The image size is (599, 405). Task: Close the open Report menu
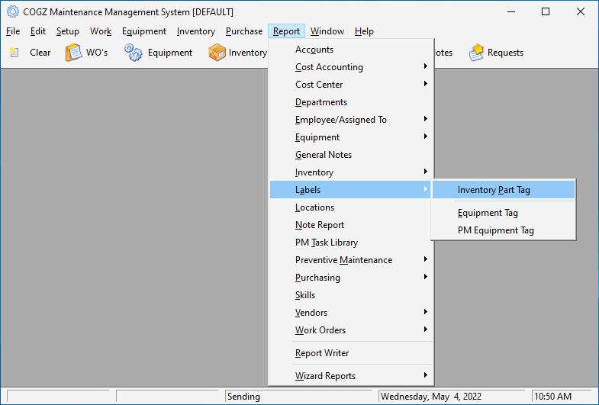286,31
